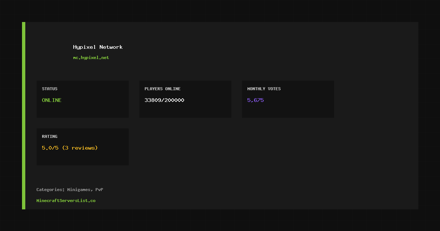Select the 5.0/5 (3 reviews) rating
Viewport: 440px width, 231px height.
click(70, 148)
